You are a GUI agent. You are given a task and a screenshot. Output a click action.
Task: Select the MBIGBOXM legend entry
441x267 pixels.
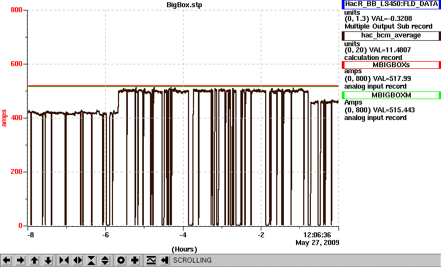coord(391,95)
